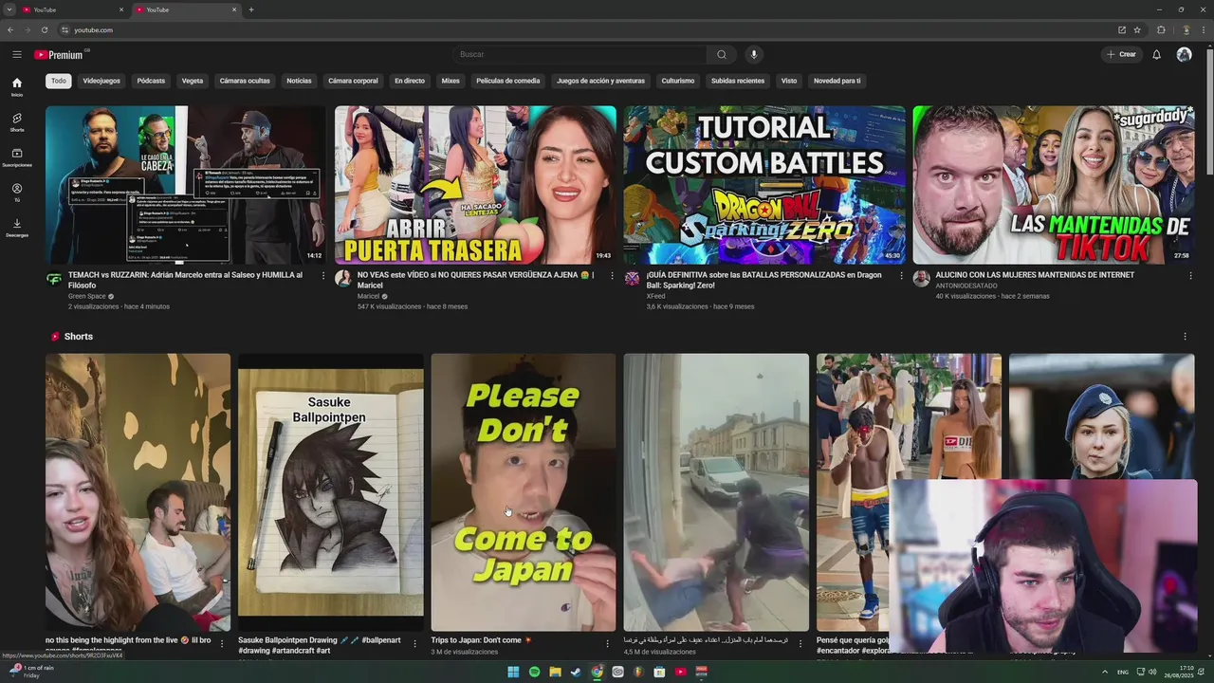Image resolution: width=1214 pixels, height=683 pixels.
Task: Open options for the Maricel video
Action: 613,276
